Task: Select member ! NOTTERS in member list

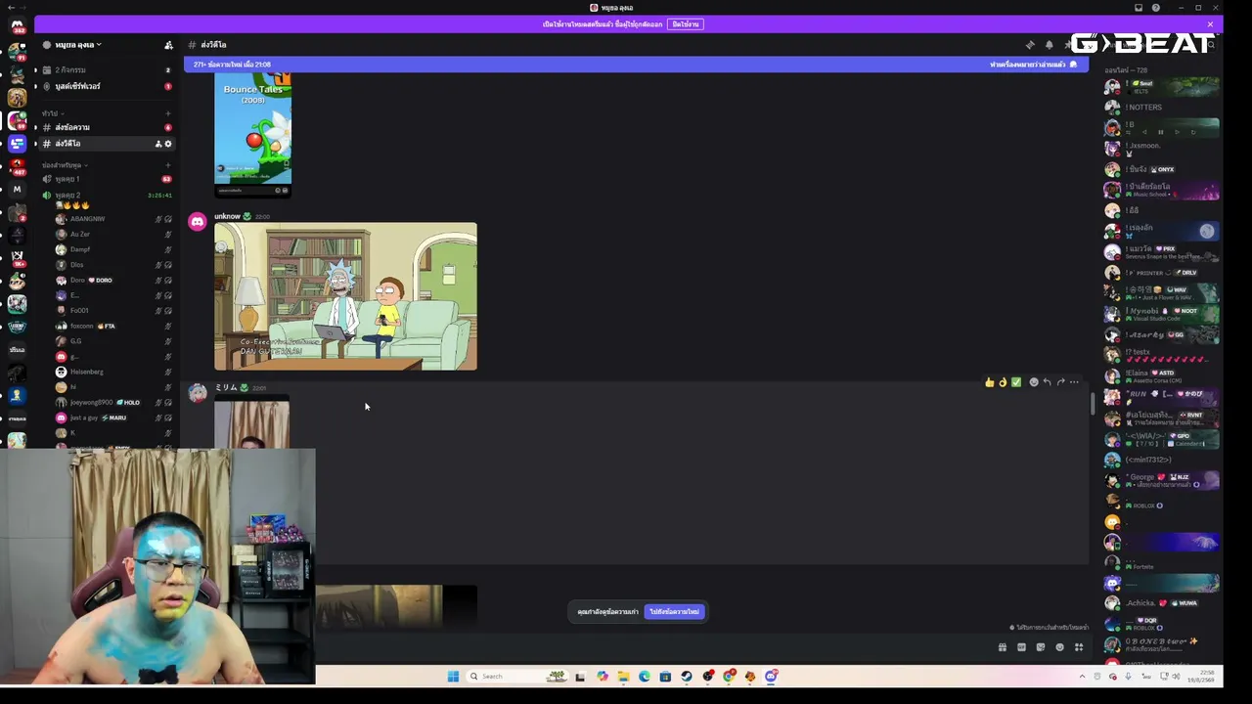Action: pyautogui.click(x=1162, y=108)
